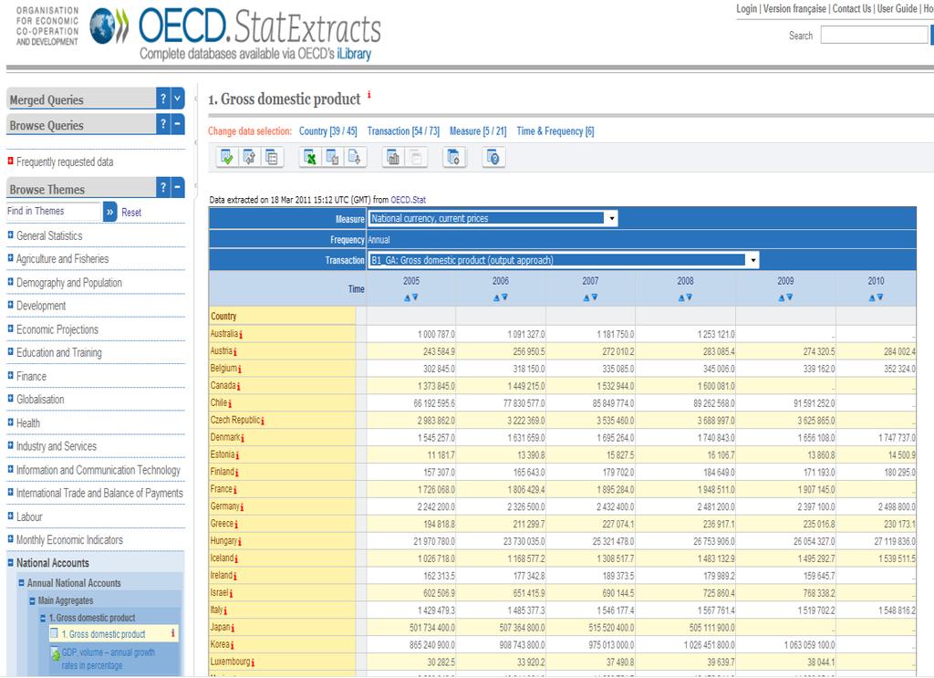The width and height of the screenshot is (934, 678).
Task: Expand Frequently requested data
Action: click(10, 161)
